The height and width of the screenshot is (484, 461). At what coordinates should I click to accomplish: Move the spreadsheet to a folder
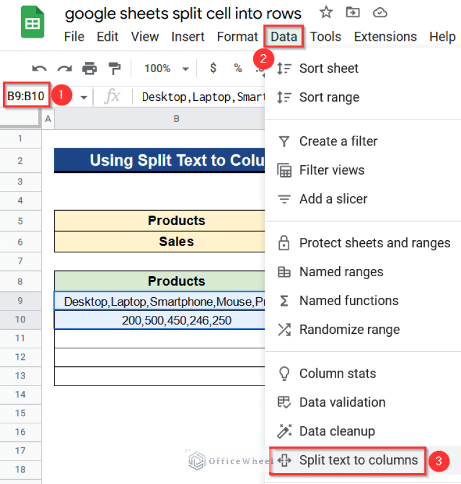coord(353,13)
